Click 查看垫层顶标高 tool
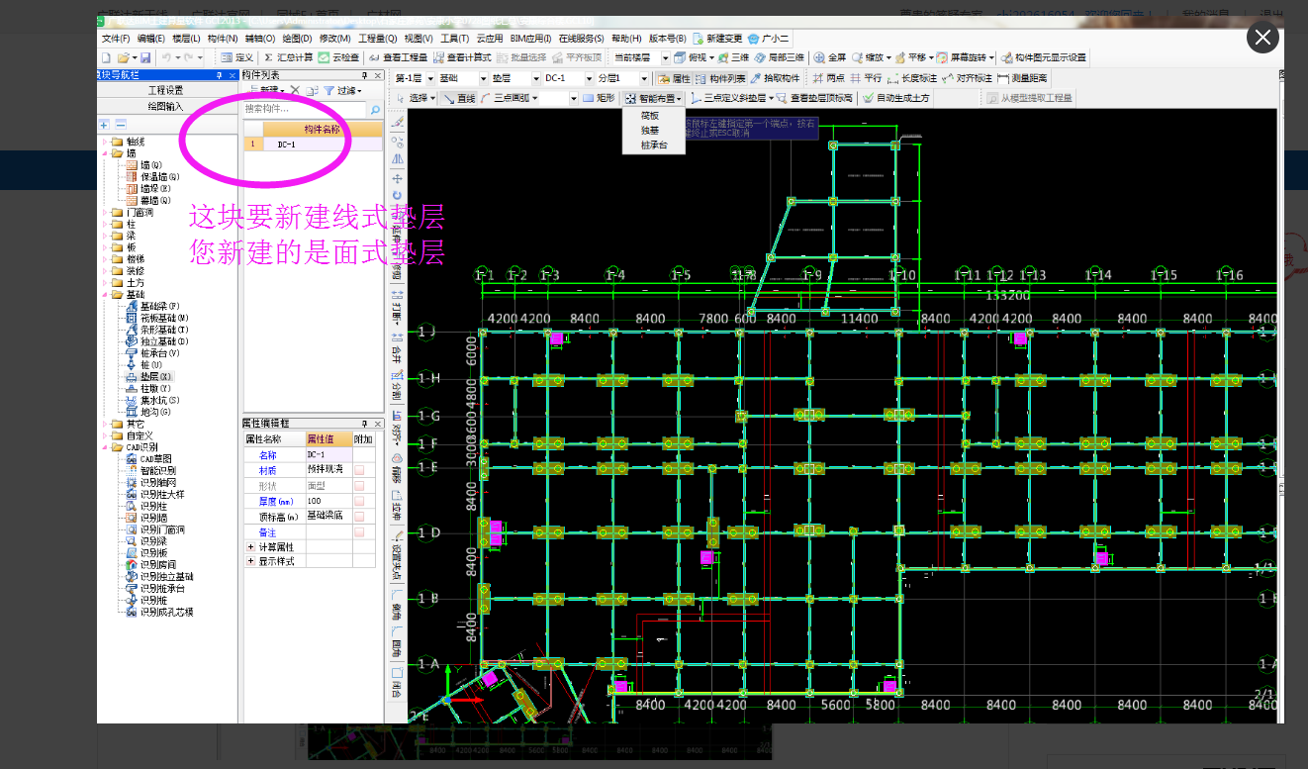The image size is (1308, 769). pos(814,98)
